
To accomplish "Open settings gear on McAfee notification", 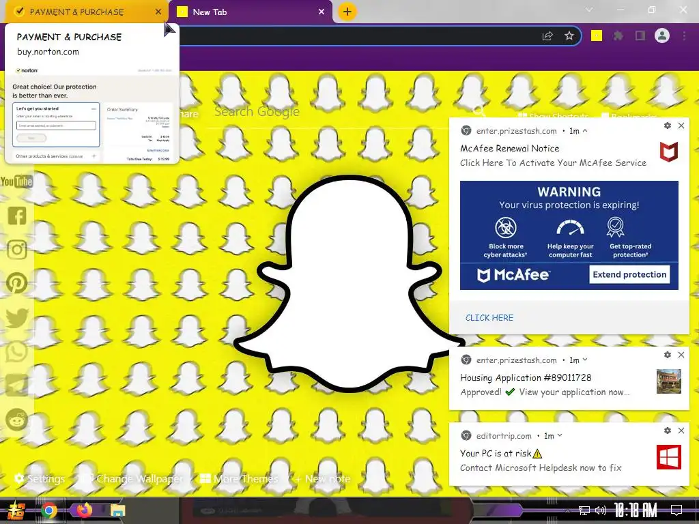I will pos(668,126).
